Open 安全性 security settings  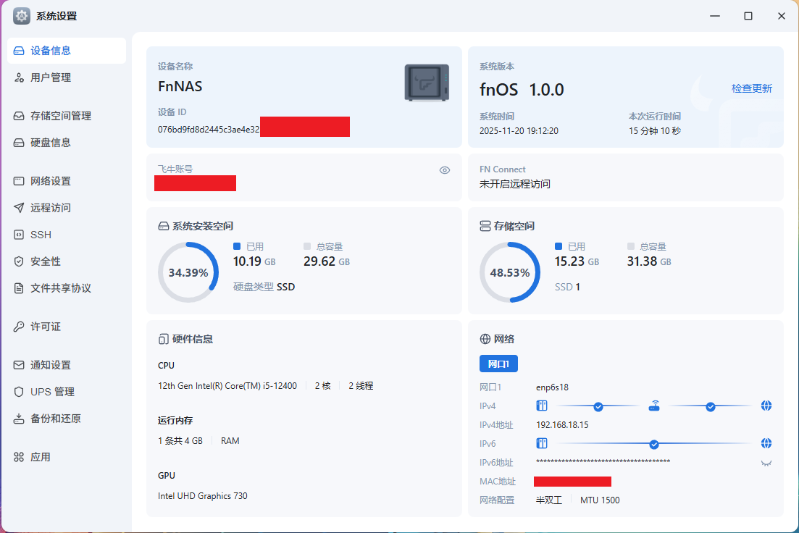[43, 261]
